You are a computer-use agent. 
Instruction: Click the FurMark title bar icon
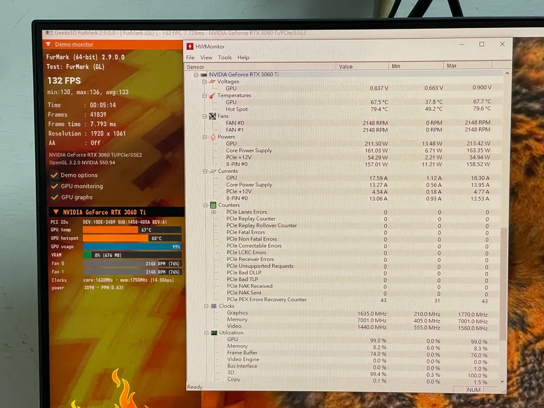point(49,33)
